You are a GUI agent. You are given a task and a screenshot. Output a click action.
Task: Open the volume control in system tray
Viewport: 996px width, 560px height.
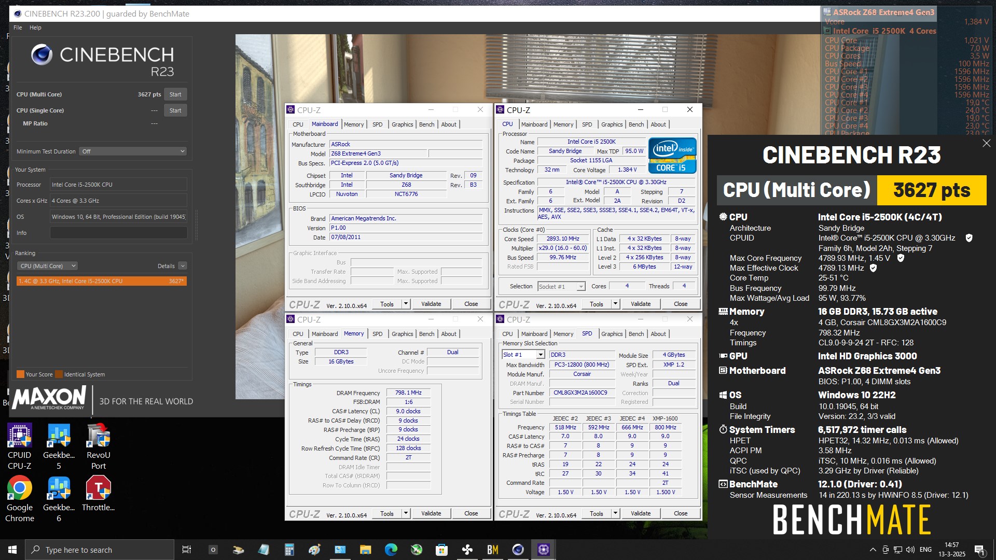pos(910,550)
